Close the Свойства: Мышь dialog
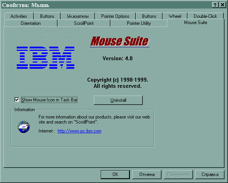228x183 pixels. (223, 5)
